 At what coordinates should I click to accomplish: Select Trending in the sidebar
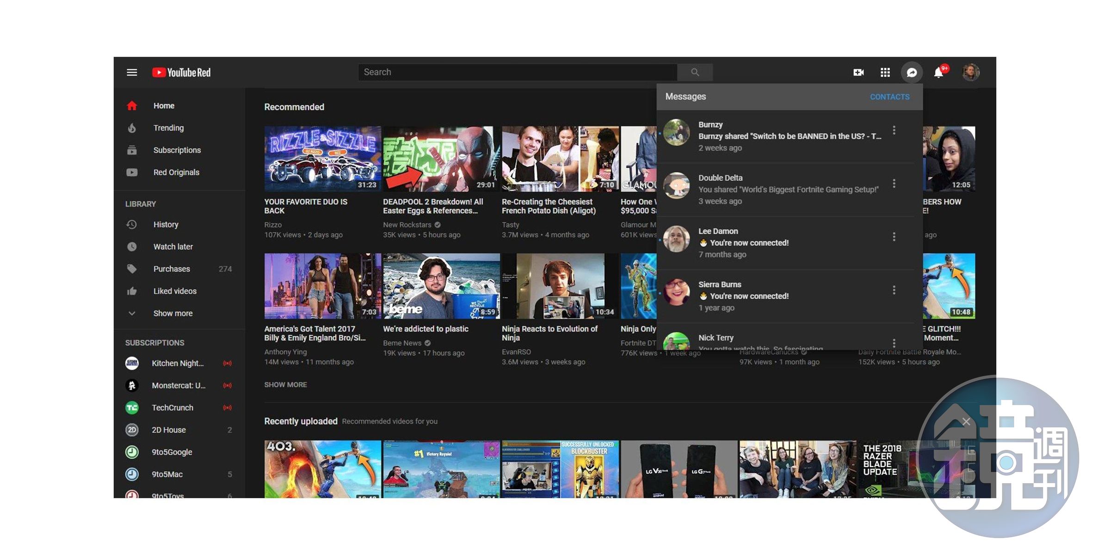[x=180, y=128]
